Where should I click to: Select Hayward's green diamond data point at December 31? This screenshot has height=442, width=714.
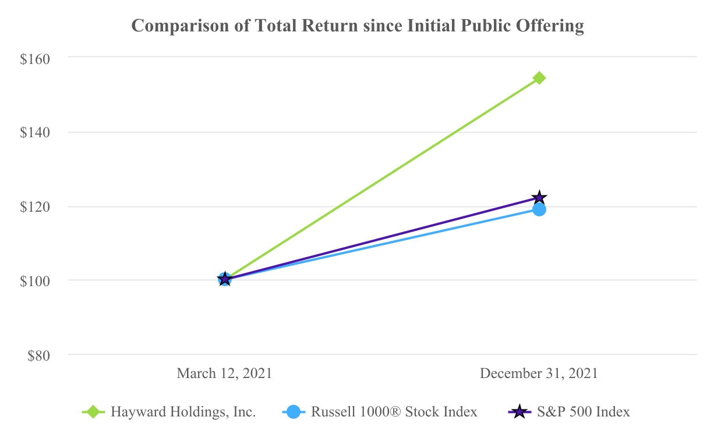539,78
